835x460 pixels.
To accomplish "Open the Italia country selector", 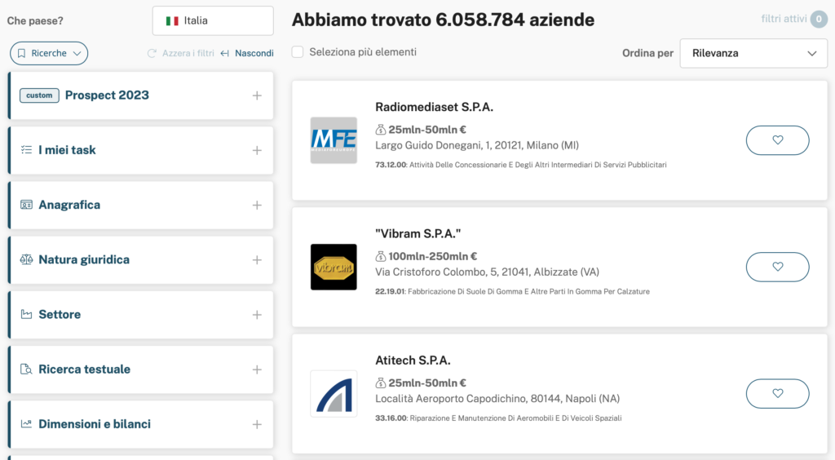I will (213, 20).
